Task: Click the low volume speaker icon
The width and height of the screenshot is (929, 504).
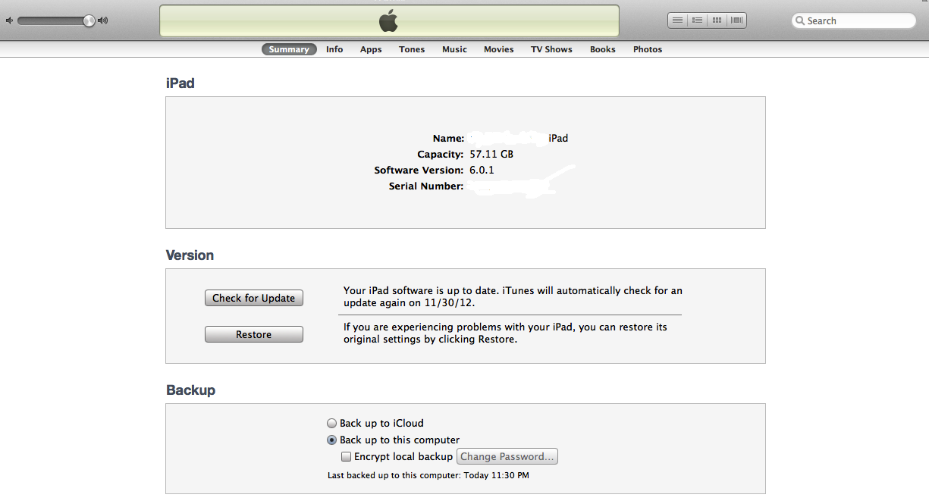Action: click(x=10, y=20)
